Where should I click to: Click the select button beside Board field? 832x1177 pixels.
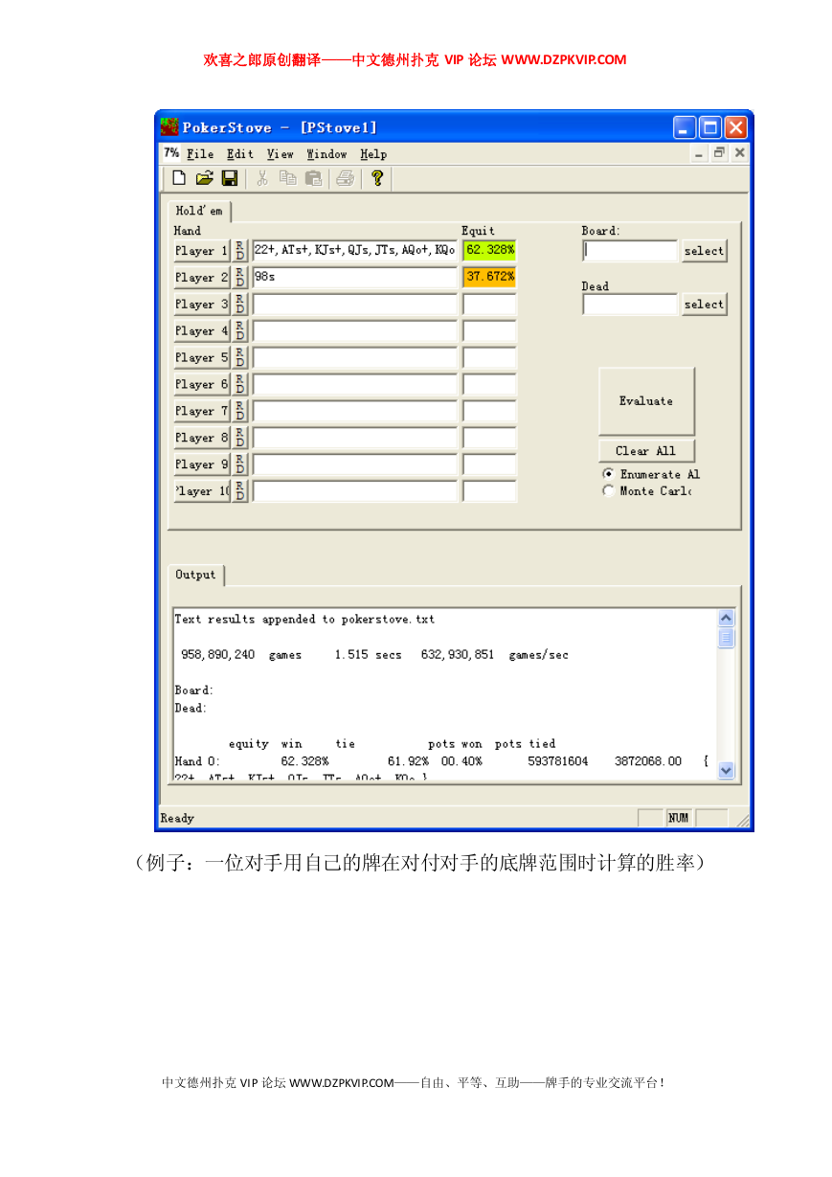coord(704,251)
